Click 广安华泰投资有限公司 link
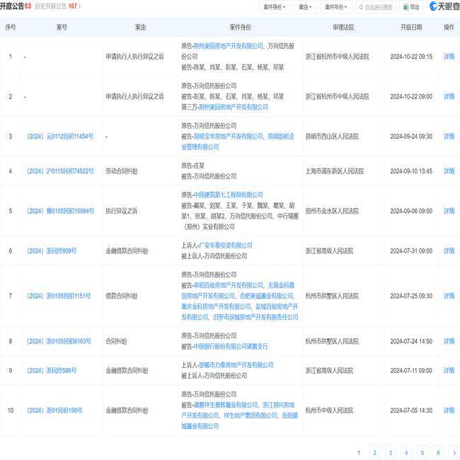 [226, 246]
